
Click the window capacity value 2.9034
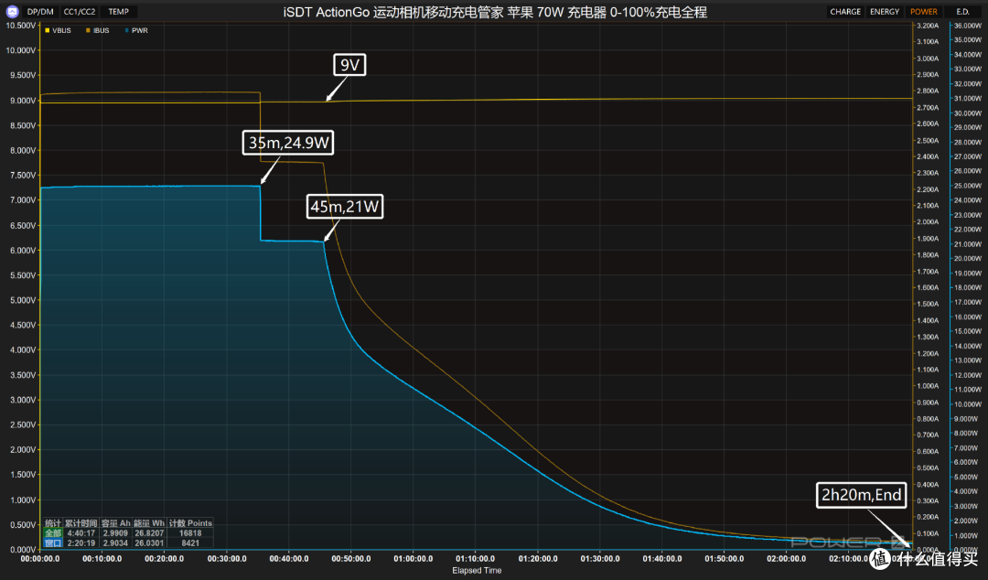click(x=115, y=542)
